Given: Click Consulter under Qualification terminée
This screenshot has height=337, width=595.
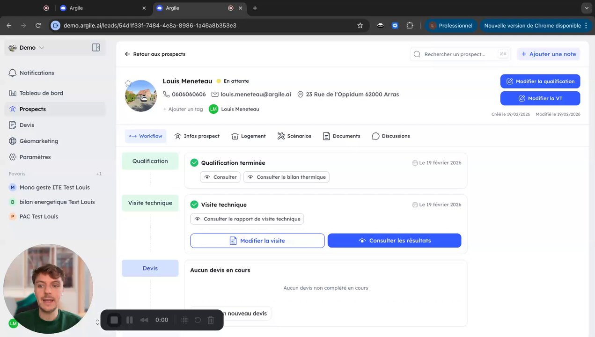Looking at the screenshot, I should (x=220, y=177).
